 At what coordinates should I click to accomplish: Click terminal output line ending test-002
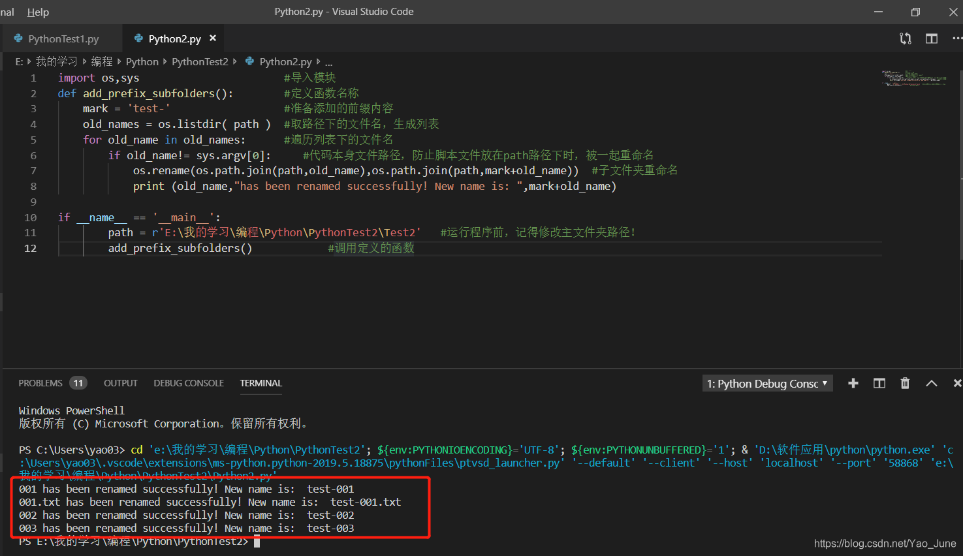point(186,515)
